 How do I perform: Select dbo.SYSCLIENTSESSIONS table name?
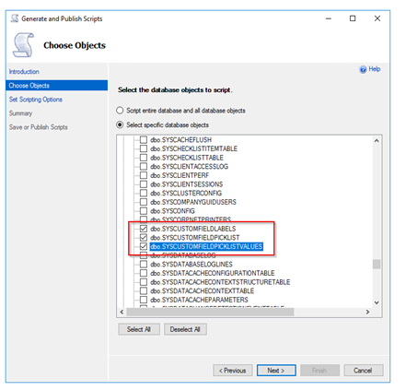click(187, 184)
